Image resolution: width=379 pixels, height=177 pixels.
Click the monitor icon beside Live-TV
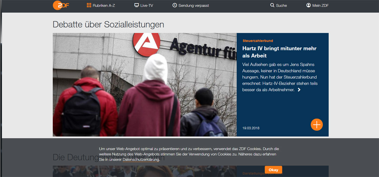point(137,5)
